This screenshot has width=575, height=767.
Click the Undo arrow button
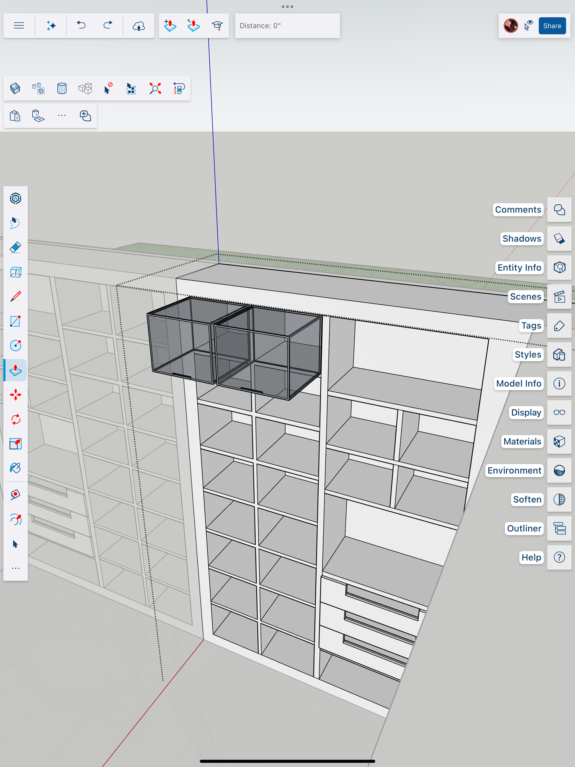point(81,26)
